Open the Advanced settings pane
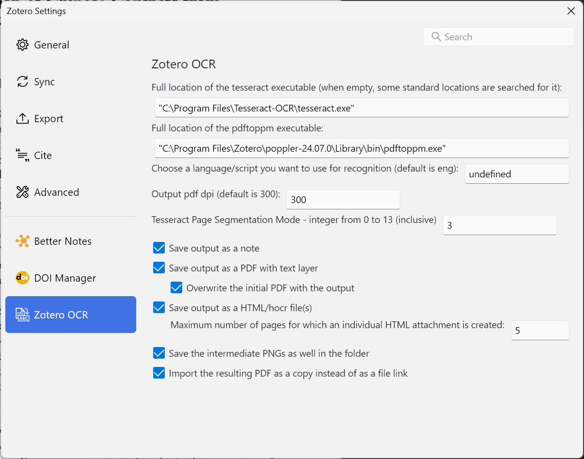The width and height of the screenshot is (584, 459). point(71,192)
